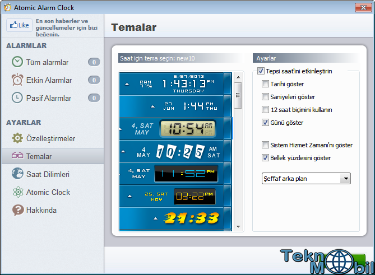Select the 02:22 PM yellow digital theme
This screenshot has width=375, height=275.
(x=175, y=196)
